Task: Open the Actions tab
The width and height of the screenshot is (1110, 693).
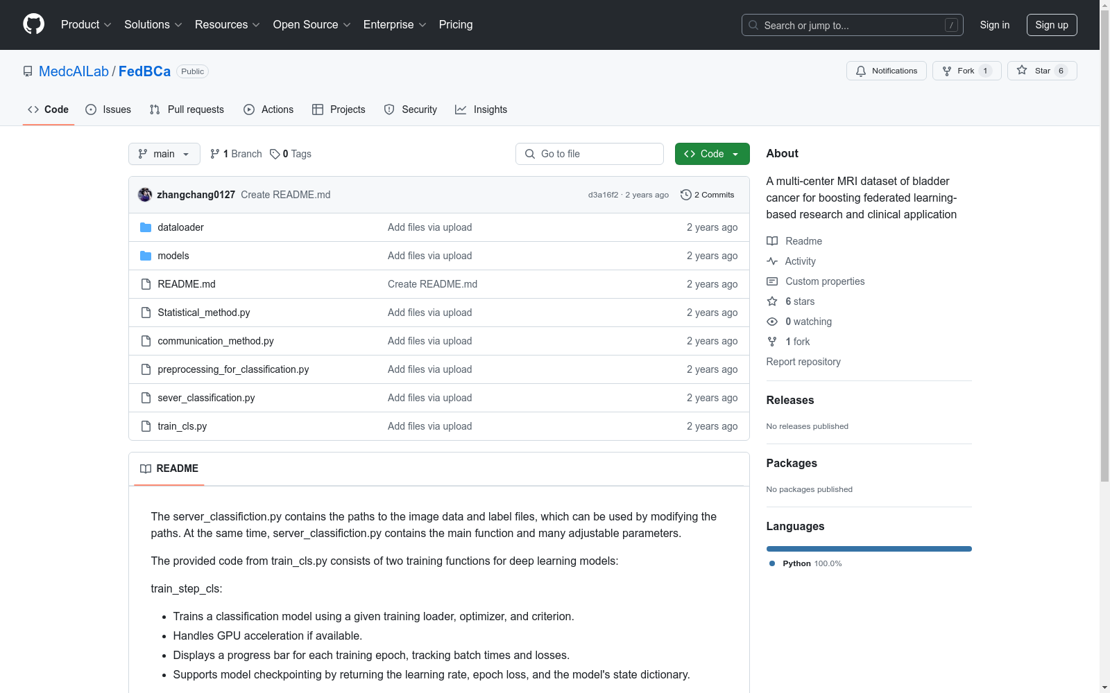Action: (x=268, y=109)
